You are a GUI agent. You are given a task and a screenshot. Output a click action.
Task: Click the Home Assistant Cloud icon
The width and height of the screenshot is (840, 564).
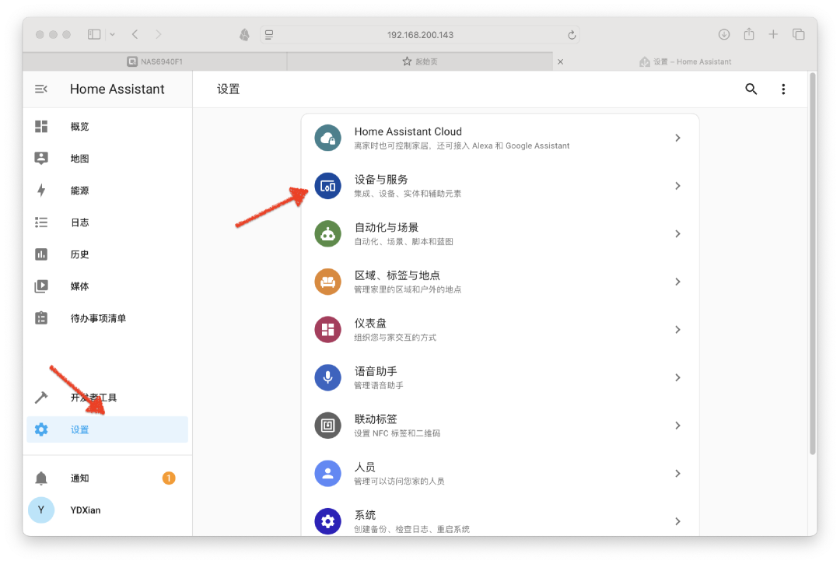(327, 138)
